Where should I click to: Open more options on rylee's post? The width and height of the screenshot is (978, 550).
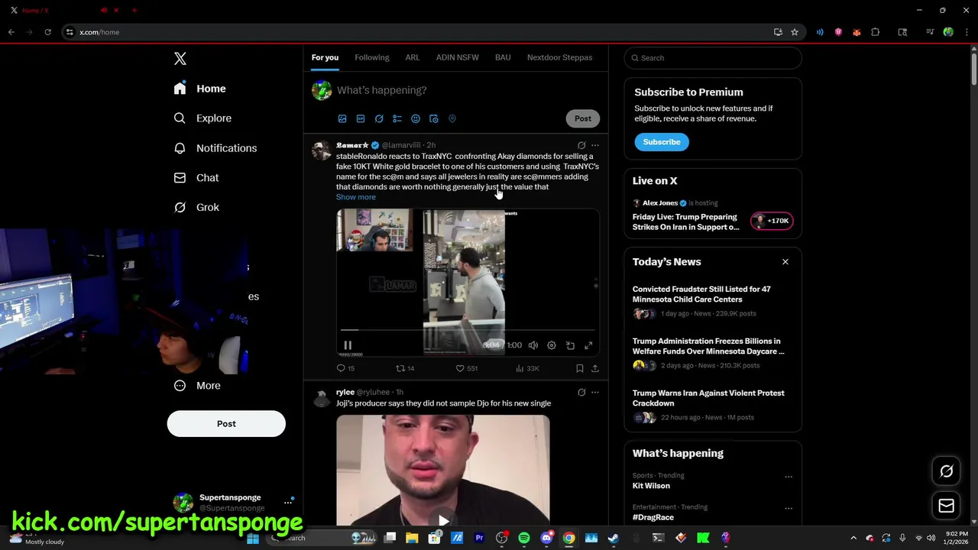595,393
